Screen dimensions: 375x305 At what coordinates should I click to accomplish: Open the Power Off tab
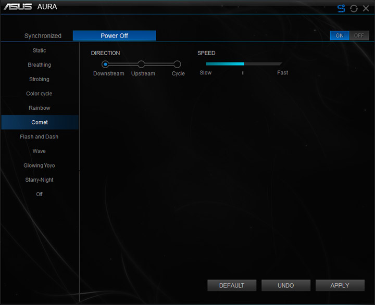(114, 35)
